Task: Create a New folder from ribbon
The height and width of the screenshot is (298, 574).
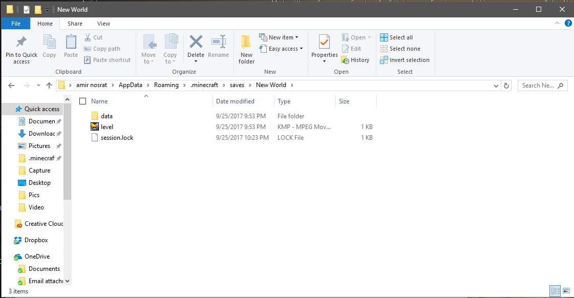Action: click(x=246, y=49)
